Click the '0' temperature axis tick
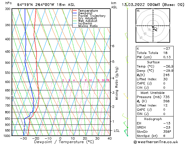This screenshot has width=187, height=144. coord(60,138)
